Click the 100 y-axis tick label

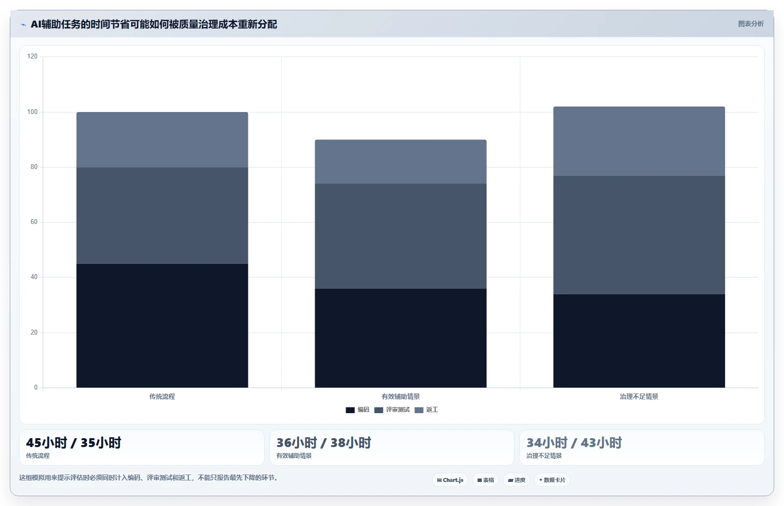pos(32,112)
